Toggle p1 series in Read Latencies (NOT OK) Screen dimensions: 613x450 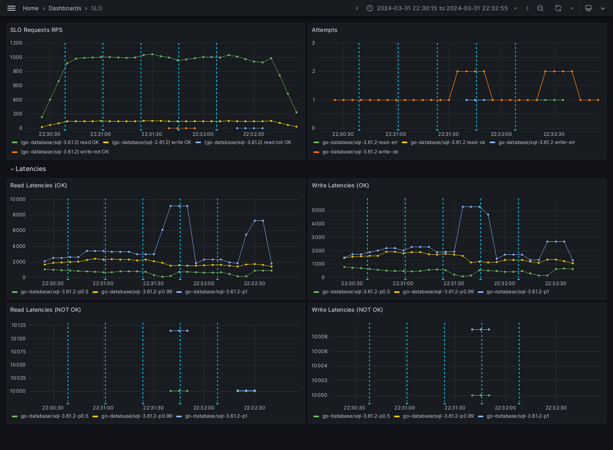click(216, 416)
